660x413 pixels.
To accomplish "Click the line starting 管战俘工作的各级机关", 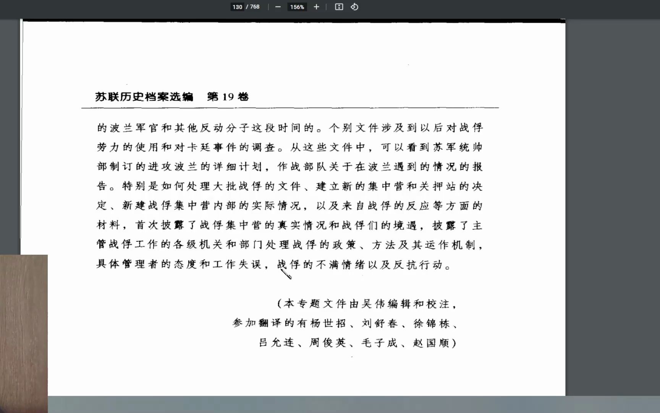I will tap(290, 245).
